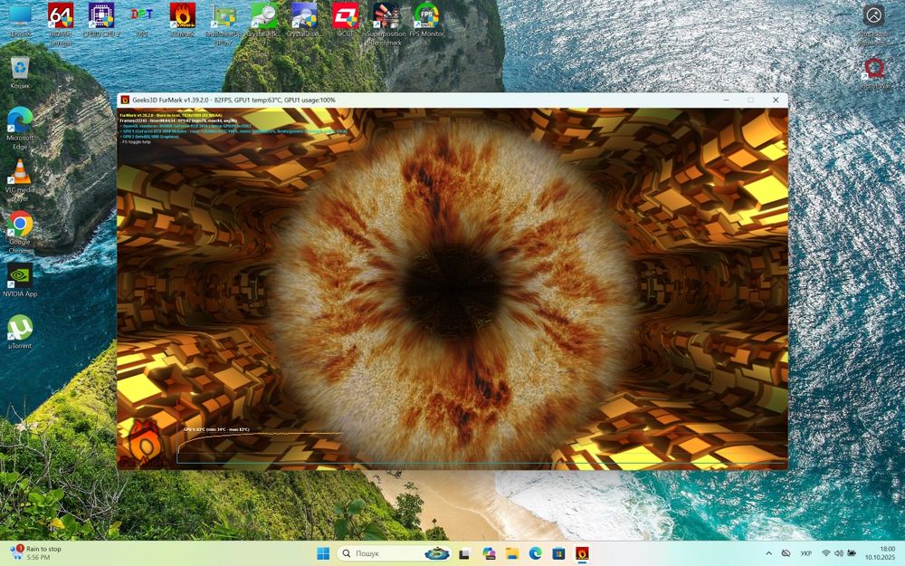Open Task View from the taskbar
Screen dimensions: 905x566
click(x=464, y=553)
